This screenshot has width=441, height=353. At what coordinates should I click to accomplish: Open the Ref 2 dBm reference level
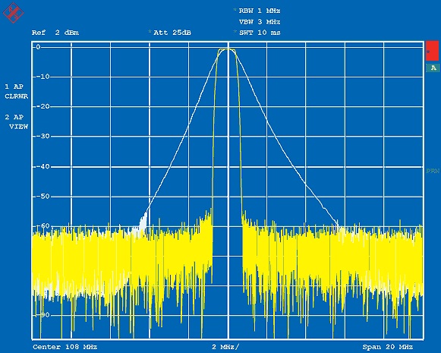click(55, 33)
